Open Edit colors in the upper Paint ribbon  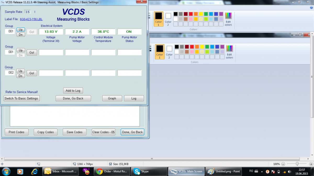click(x=228, y=19)
